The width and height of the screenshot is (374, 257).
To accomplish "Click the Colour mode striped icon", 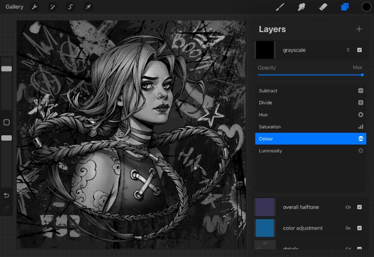I will point(361,139).
